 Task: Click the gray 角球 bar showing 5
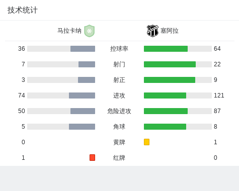pyautogui.click(x=82, y=127)
